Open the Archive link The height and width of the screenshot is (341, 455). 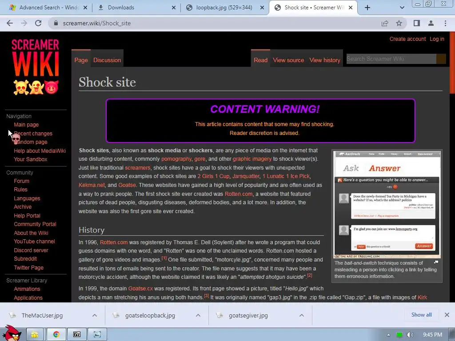(23, 207)
